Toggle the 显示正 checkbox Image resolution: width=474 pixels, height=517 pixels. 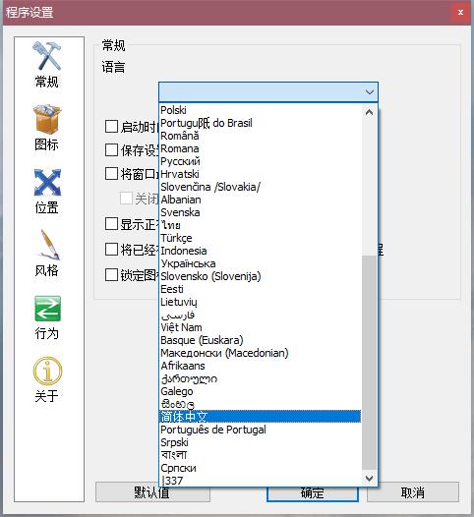(111, 224)
